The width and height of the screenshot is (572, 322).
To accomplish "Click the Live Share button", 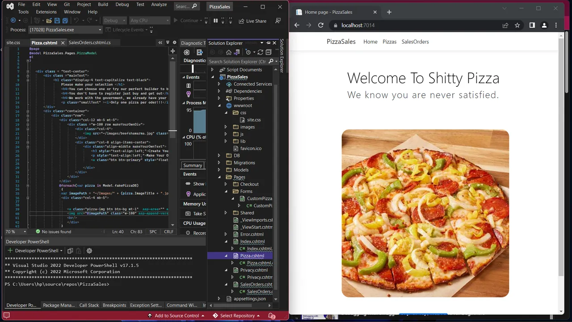I will pyautogui.click(x=252, y=21).
